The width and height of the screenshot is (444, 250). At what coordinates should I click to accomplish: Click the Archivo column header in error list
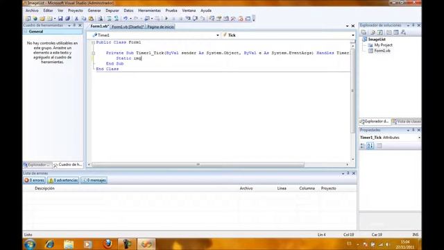point(246,188)
